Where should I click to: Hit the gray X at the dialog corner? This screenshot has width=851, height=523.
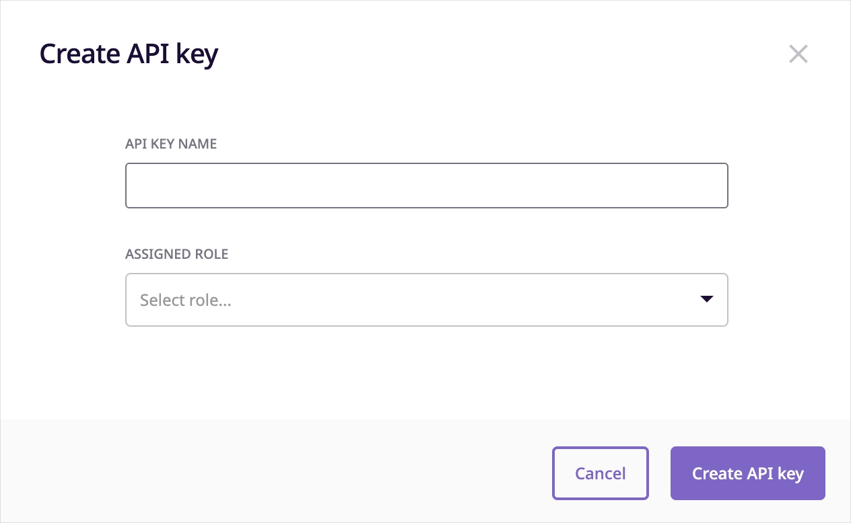(798, 54)
